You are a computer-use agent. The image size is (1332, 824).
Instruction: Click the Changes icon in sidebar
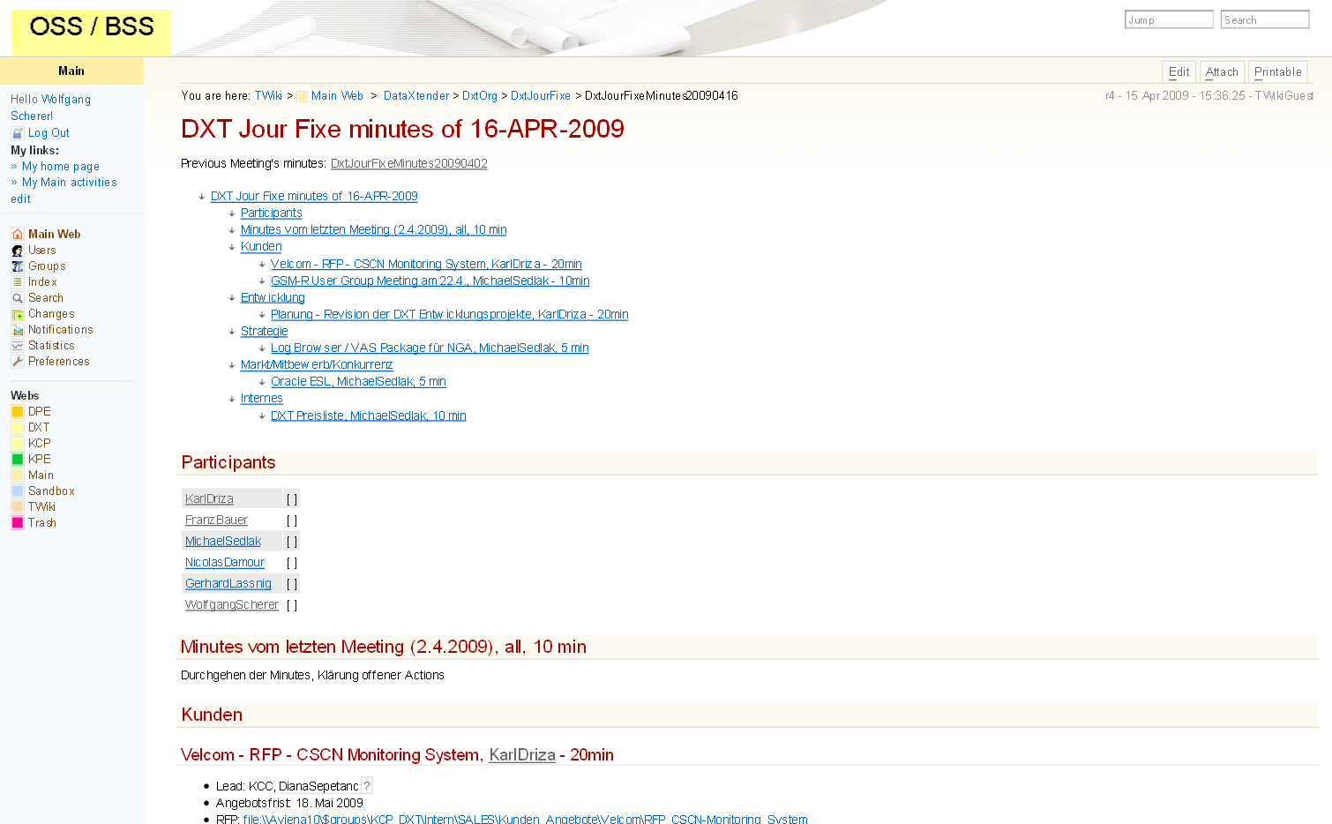coord(17,314)
